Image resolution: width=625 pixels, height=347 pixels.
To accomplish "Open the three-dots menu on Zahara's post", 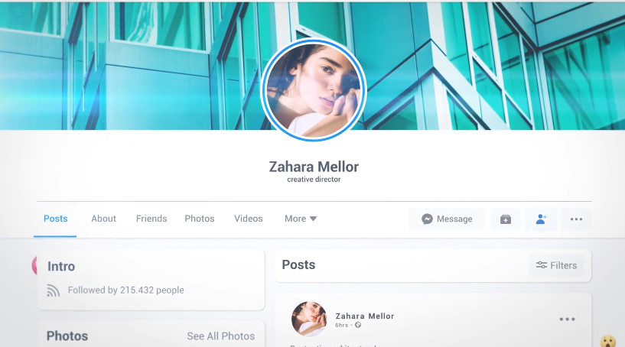I will click(x=567, y=319).
